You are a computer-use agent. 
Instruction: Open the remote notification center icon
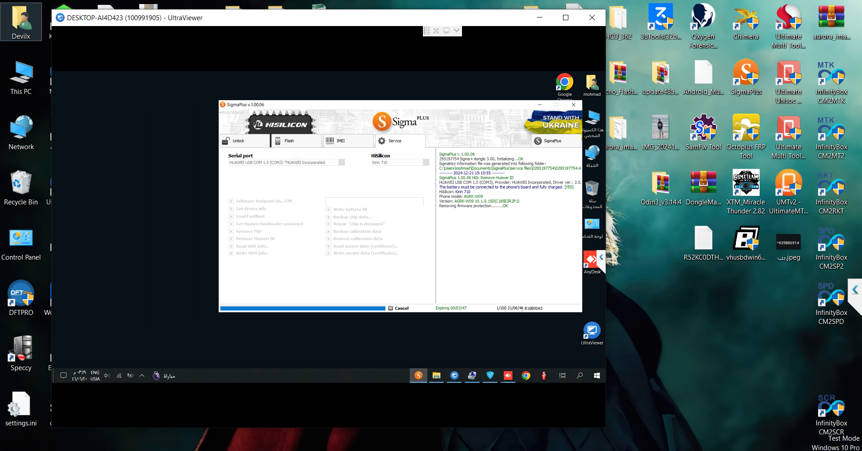(x=63, y=376)
